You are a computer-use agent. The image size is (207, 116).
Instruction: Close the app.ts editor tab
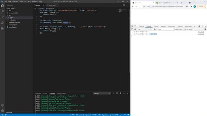click(44, 5)
